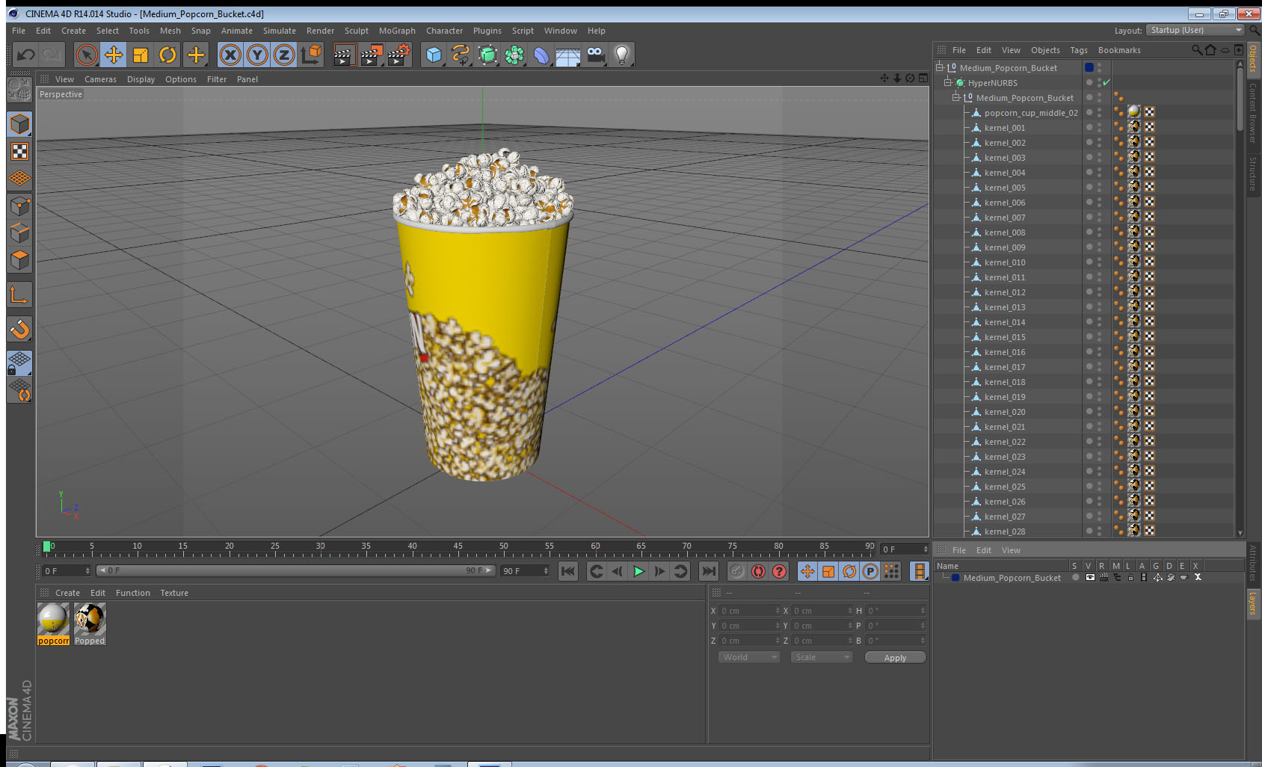Open the World coordinate dropdown
The width and height of the screenshot is (1262, 767).
pos(749,657)
